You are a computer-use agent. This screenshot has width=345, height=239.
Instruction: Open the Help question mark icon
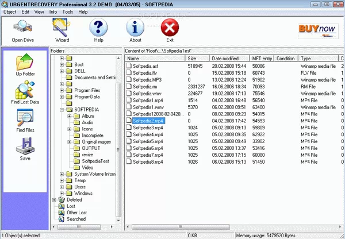point(98,27)
